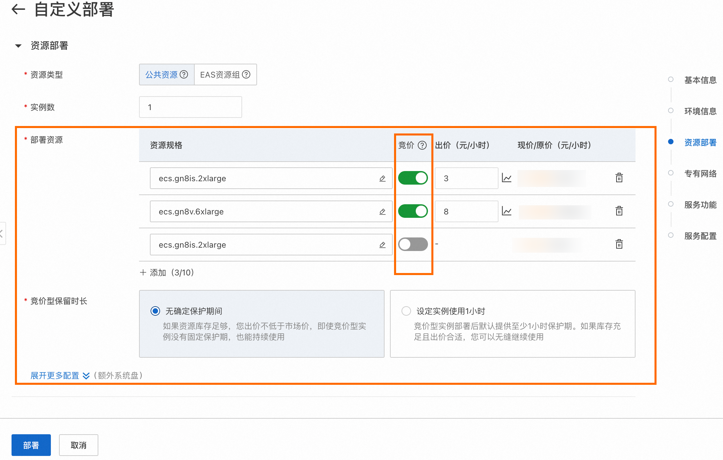Edit first ecs.gn8is.2xlarge spec with pencil icon
The width and height of the screenshot is (723, 460).
click(383, 178)
